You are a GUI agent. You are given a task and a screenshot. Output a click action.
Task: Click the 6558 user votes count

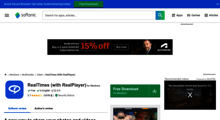[48, 95]
